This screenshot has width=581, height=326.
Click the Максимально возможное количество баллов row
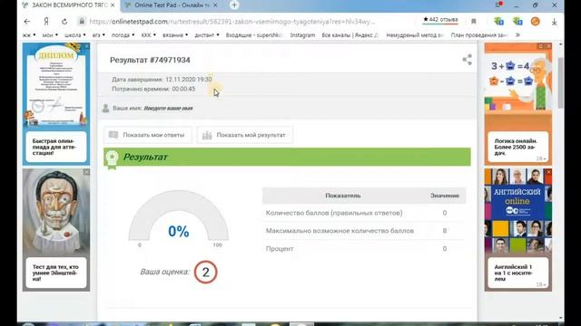364,231
